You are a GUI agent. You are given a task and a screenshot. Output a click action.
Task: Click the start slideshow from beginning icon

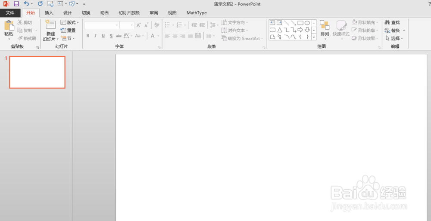[x=50, y=4]
